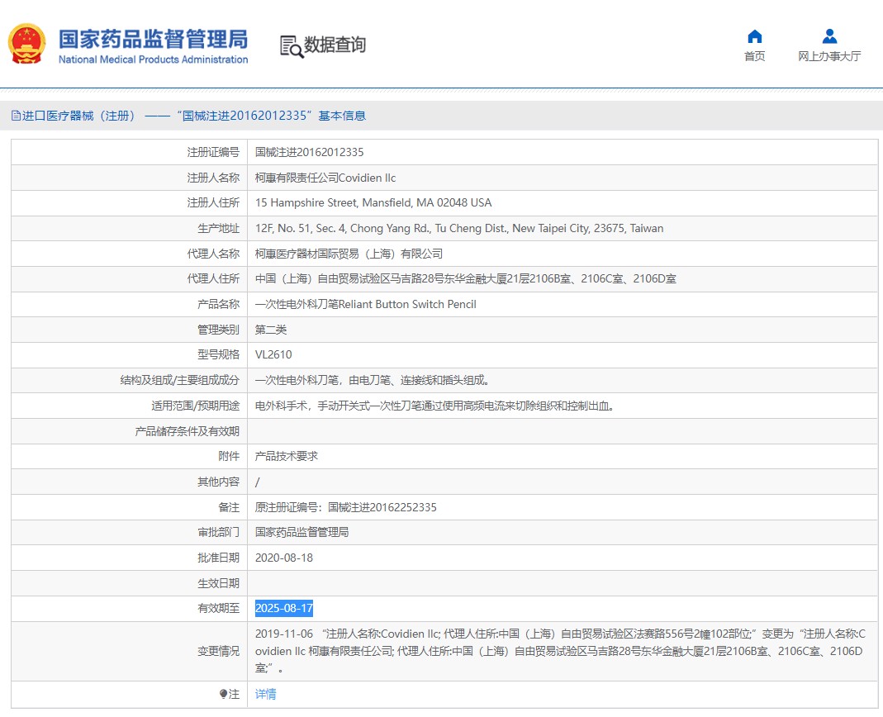This screenshot has width=883, height=717.
Task: Click the address 15 Hampshire Street value
Action: click(373, 202)
